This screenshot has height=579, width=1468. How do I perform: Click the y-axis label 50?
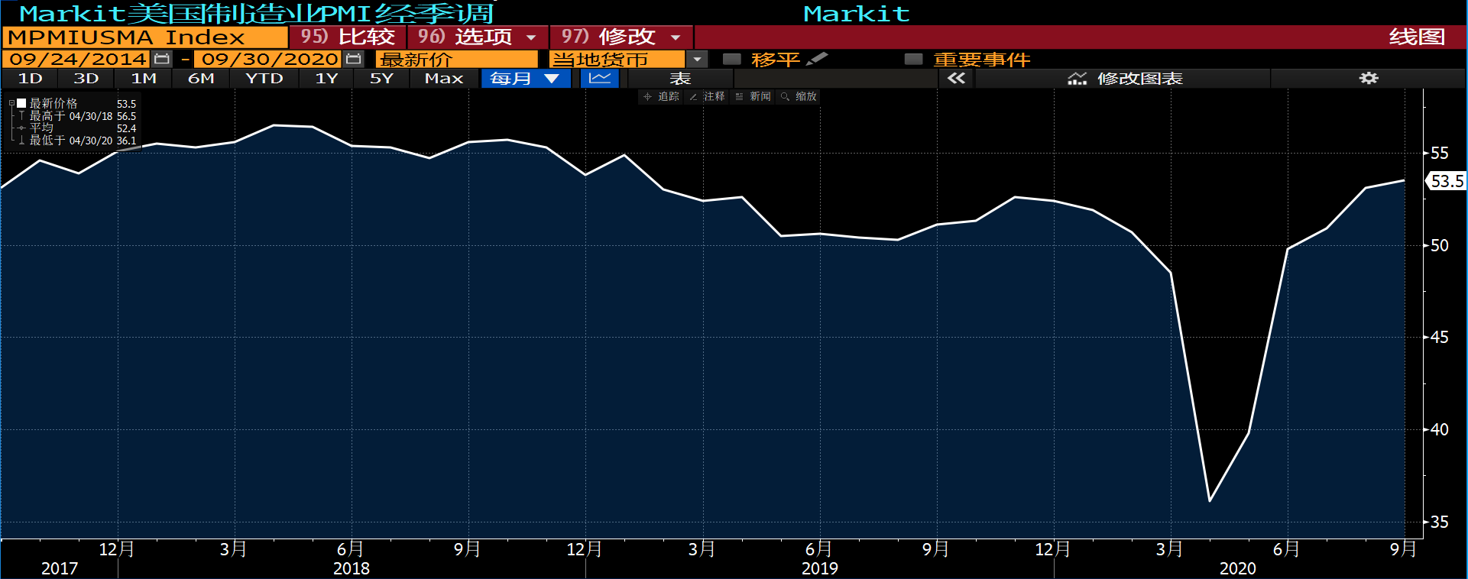[x=1440, y=245]
